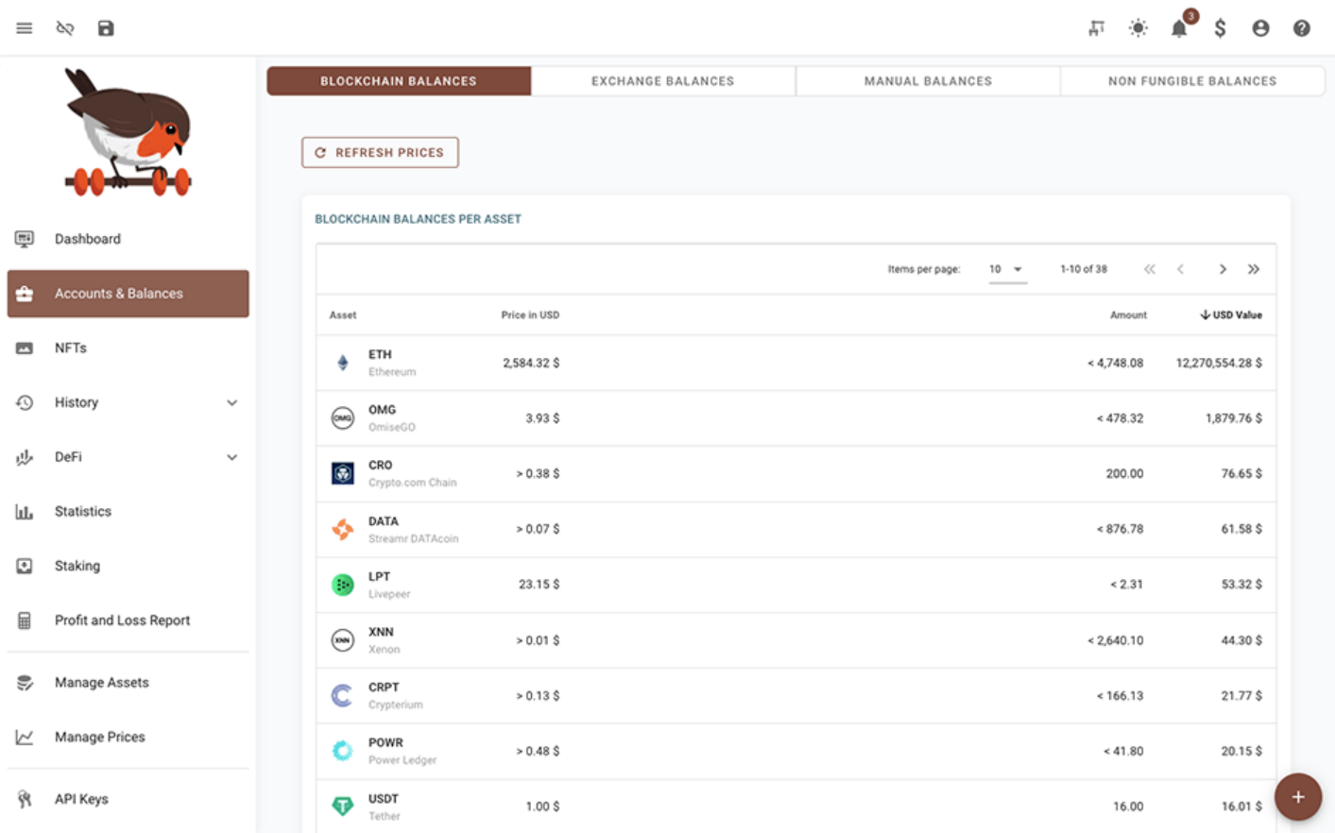Switch between light and dark theme
The height and width of the screenshot is (833, 1335).
1138,28
